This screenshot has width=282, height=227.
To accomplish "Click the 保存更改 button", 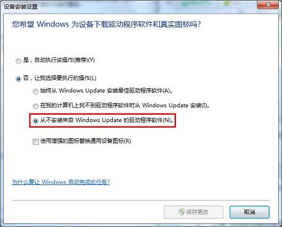I will coord(194,212).
